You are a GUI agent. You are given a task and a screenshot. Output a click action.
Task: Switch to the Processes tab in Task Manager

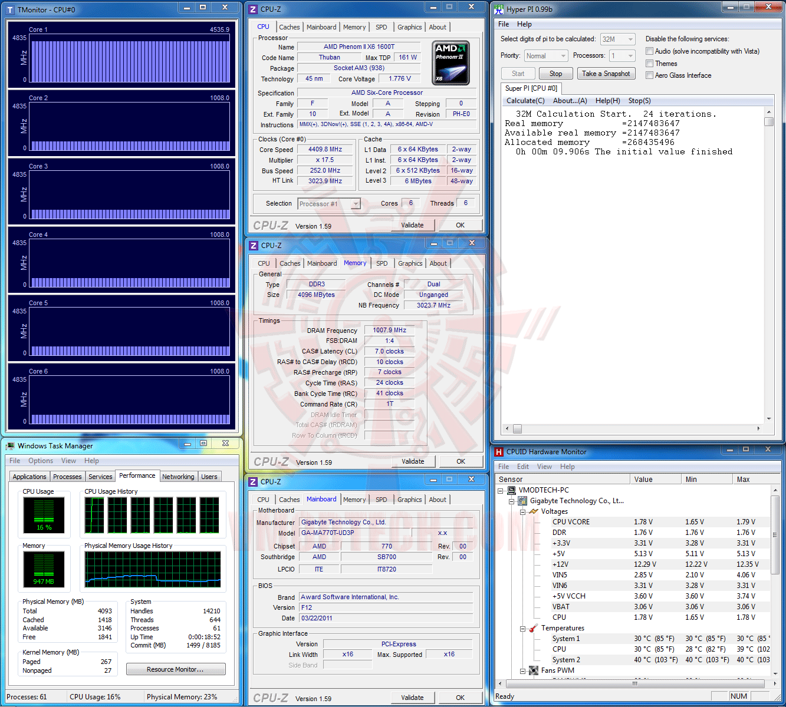tap(67, 477)
